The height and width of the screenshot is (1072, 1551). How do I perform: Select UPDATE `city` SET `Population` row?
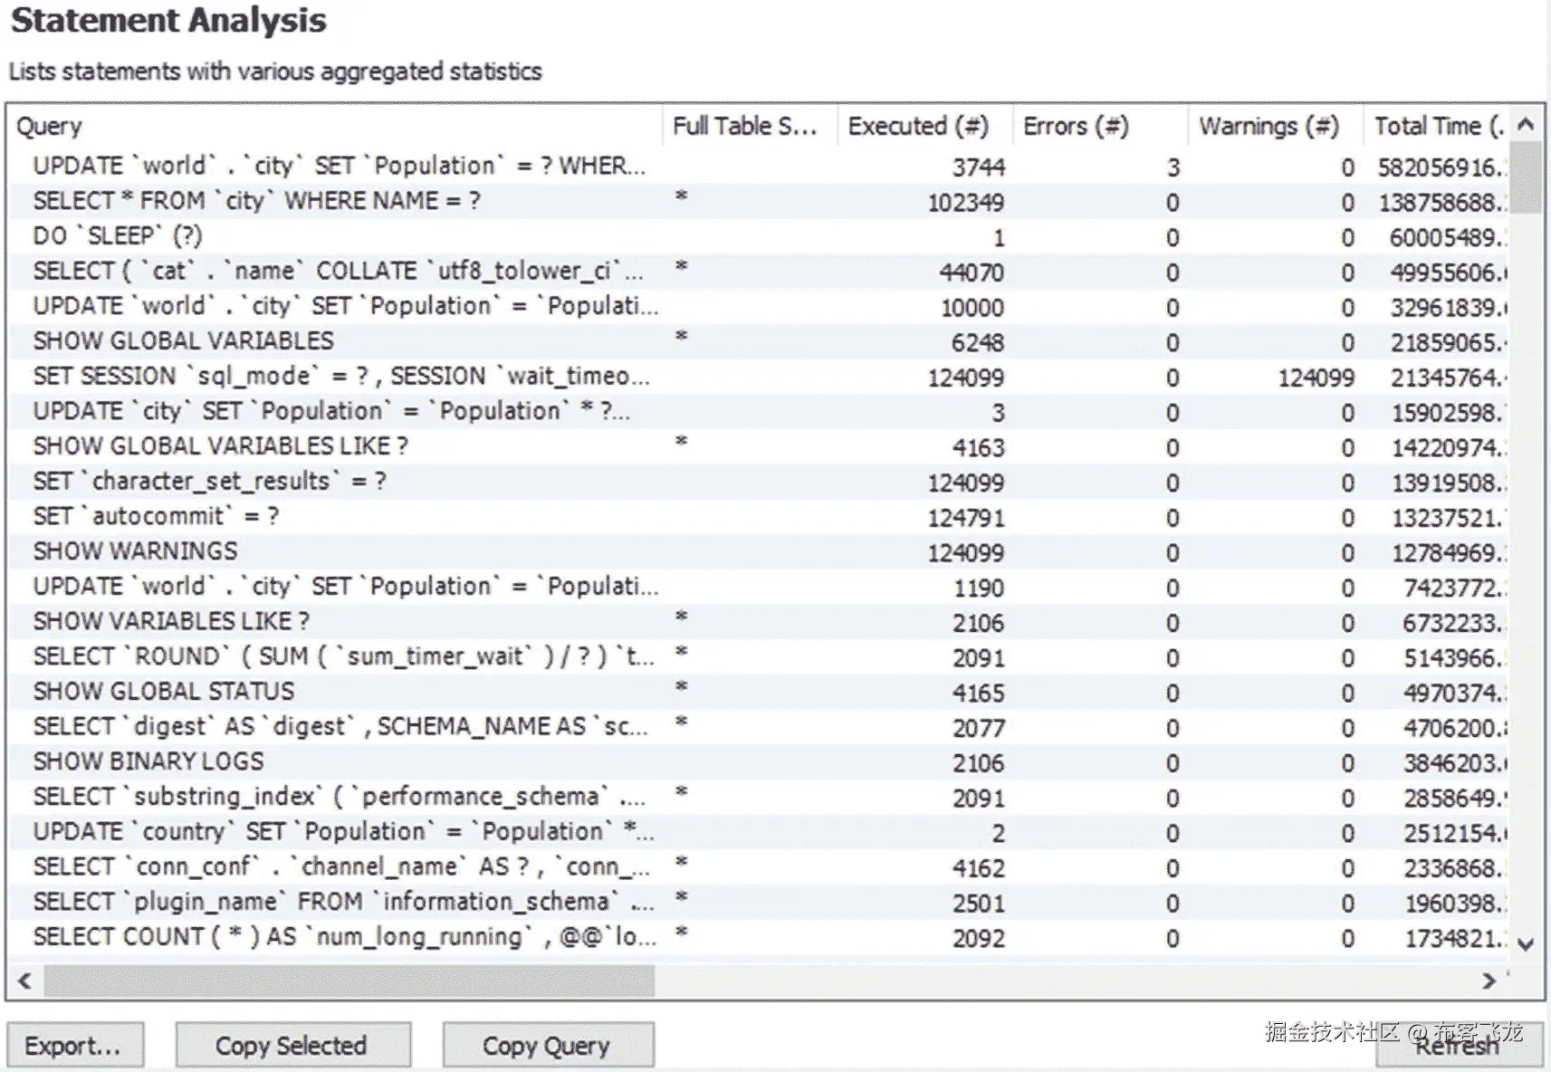tap(759, 412)
